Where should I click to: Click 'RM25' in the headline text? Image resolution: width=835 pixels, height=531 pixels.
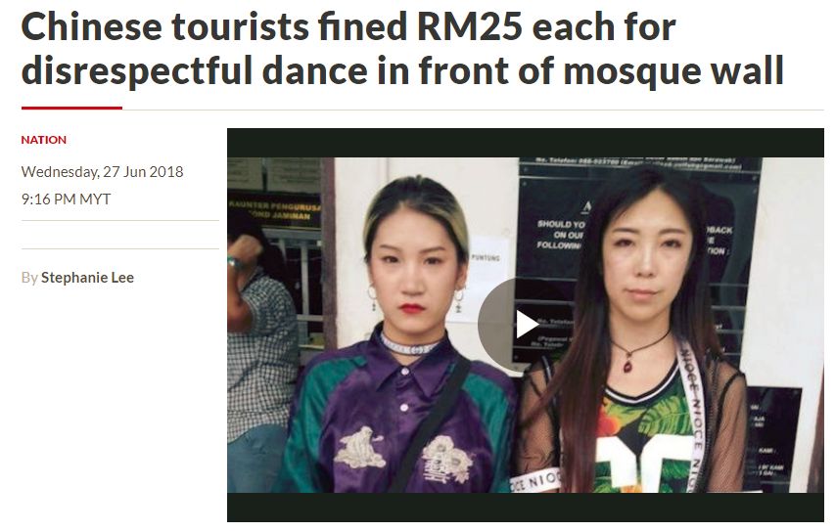(x=470, y=26)
